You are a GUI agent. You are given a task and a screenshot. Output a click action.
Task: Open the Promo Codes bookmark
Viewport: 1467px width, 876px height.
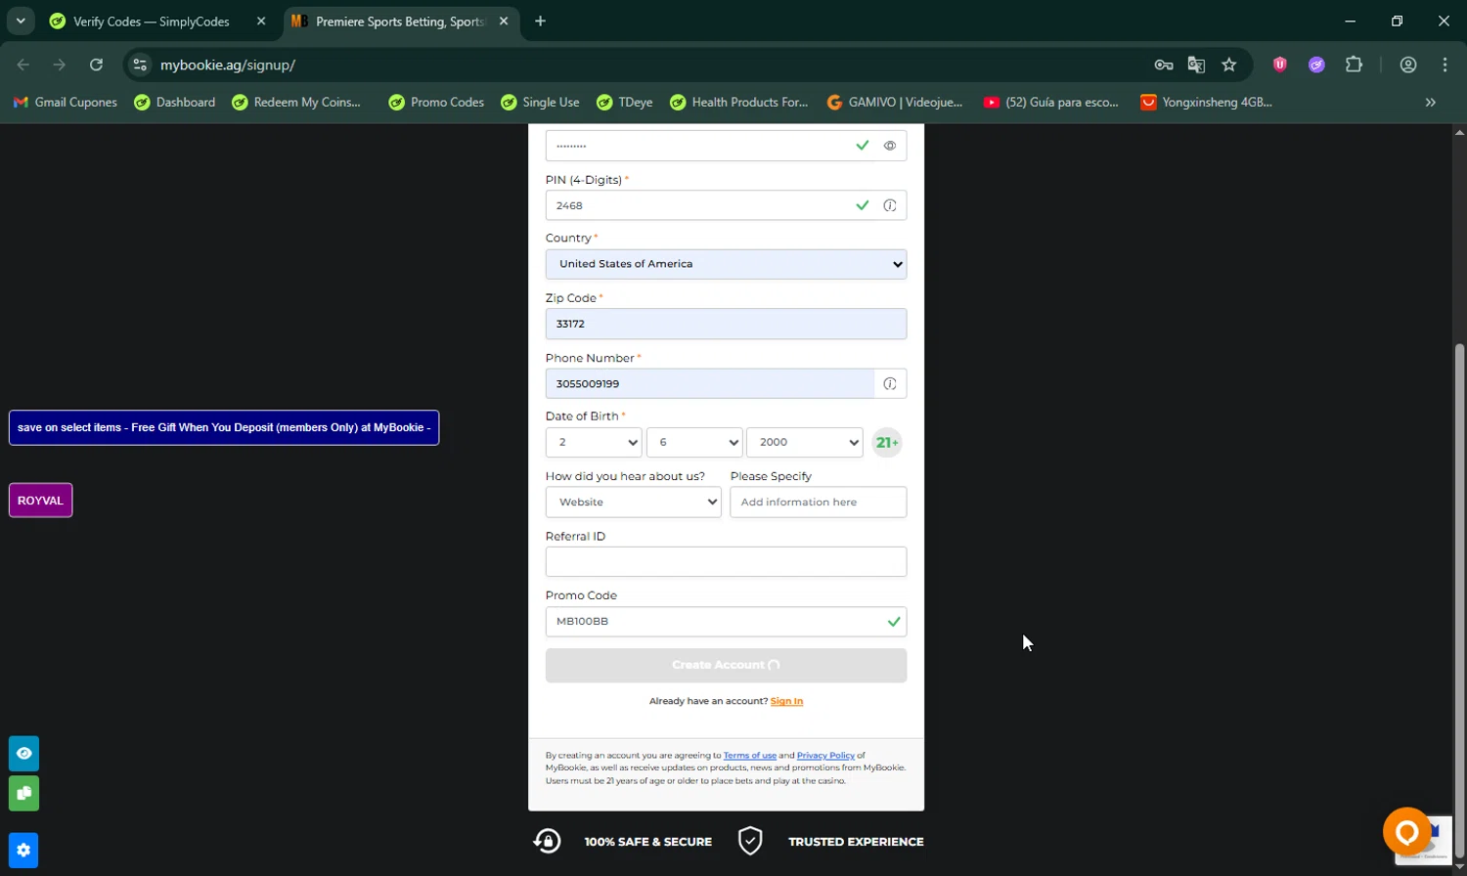click(436, 102)
